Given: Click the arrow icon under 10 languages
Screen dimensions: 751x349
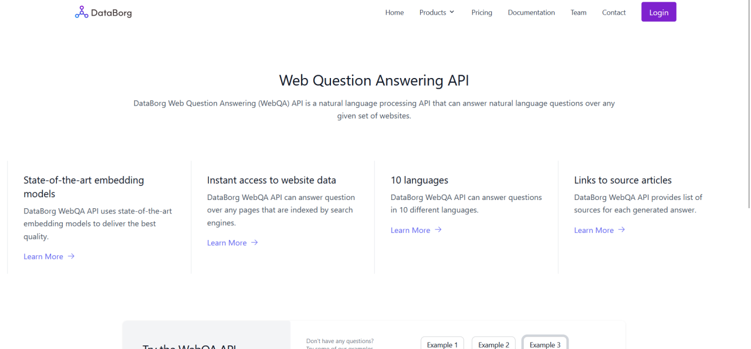Looking at the screenshot, I should click(x=438, y=230).
